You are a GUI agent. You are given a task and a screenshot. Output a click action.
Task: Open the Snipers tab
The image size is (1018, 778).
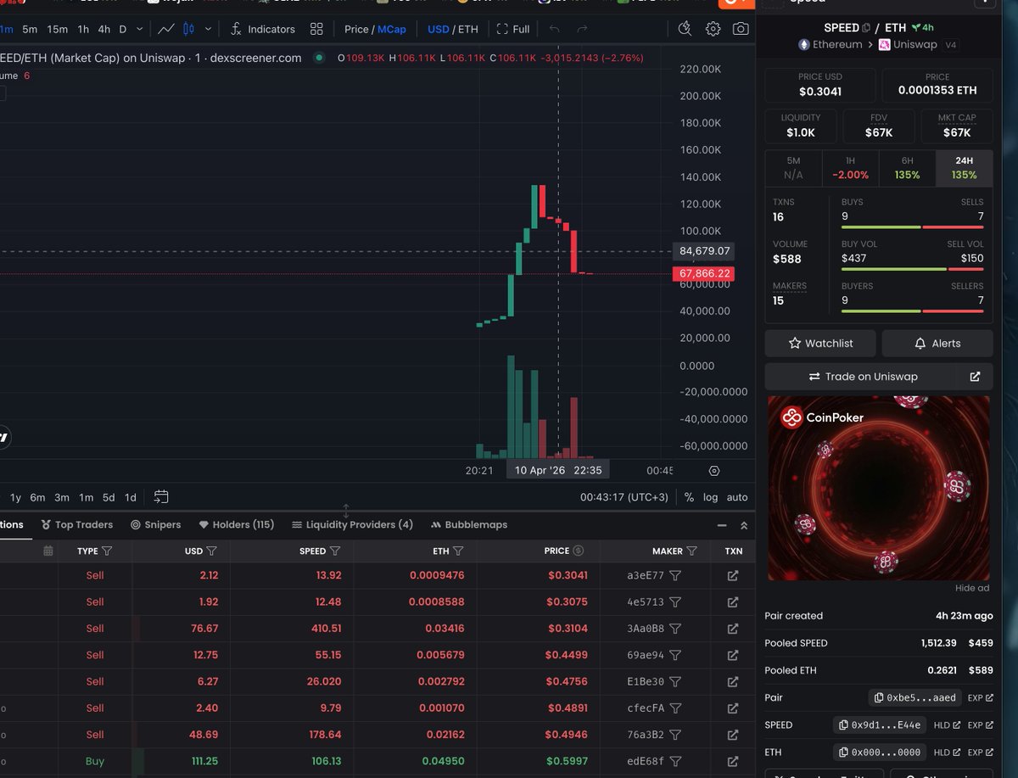155,524
